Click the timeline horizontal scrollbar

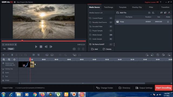coord(83,83)
